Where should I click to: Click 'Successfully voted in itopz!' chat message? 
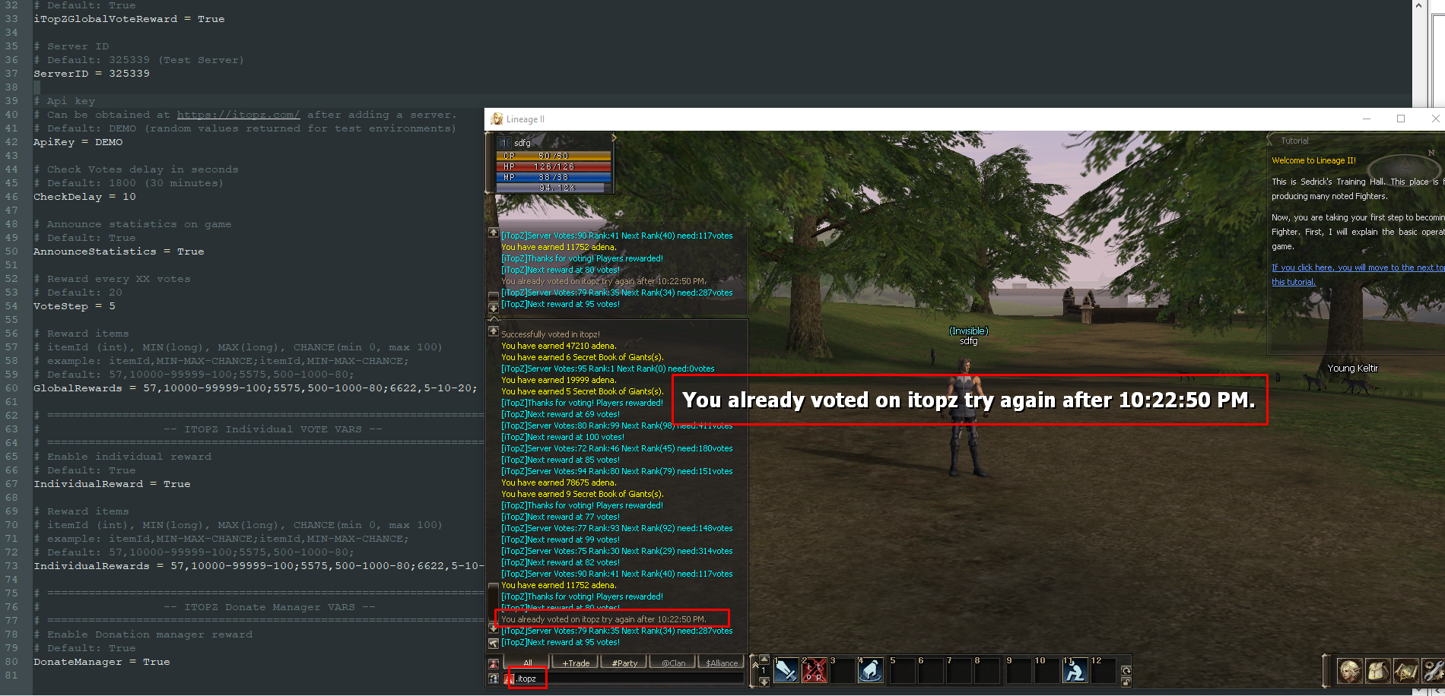point(551,334)
